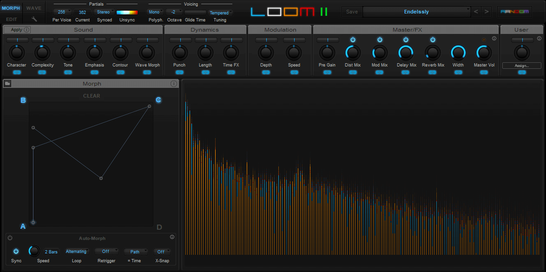Open the Tempered tuning dropdown
Image resolution: width=546 pixels, height=272 pixels.
tap(220, 13)
